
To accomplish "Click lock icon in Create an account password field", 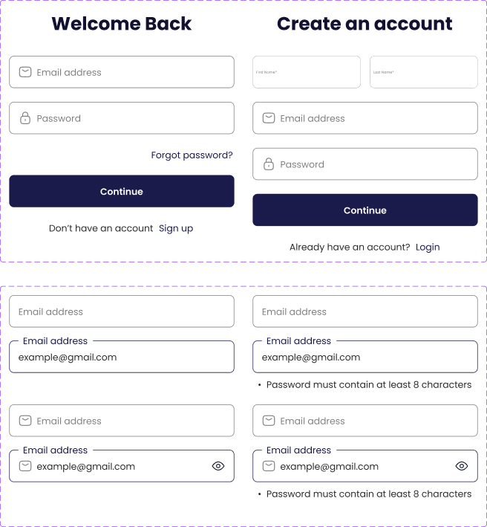I will coord(269,164).
